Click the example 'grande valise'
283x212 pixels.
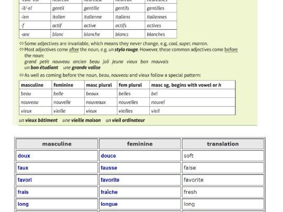click(86, 68)
